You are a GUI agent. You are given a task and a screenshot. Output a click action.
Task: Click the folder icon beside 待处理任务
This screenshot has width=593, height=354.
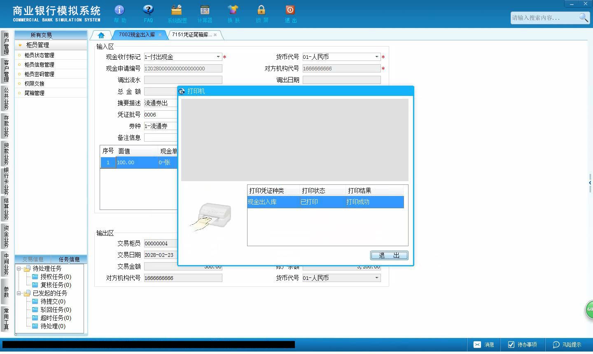[x=27, y=268]
